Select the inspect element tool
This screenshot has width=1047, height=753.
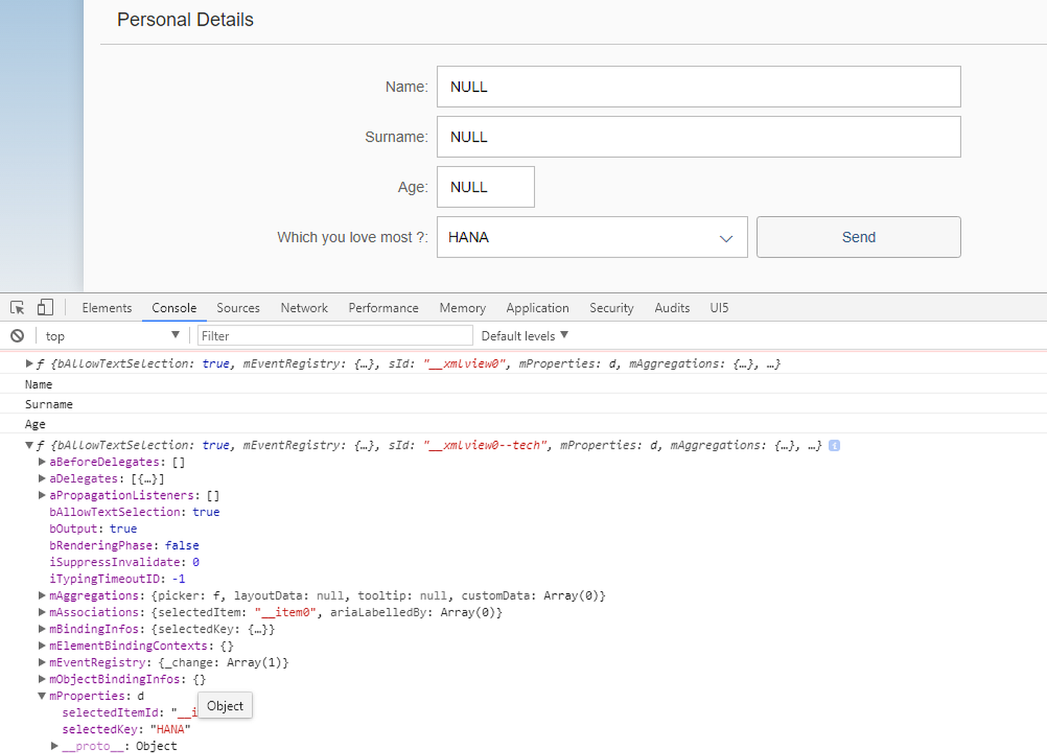[16, 307]
